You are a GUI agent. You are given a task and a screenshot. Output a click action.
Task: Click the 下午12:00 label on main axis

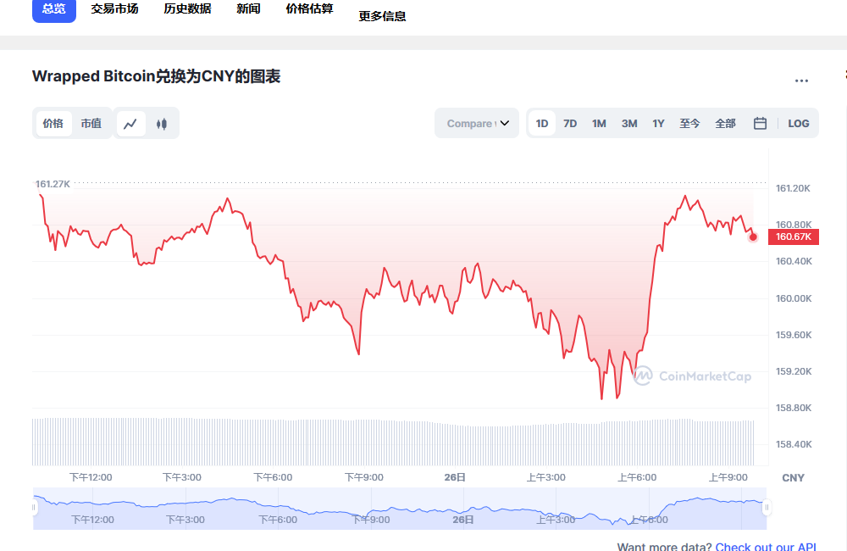point(91,477)
